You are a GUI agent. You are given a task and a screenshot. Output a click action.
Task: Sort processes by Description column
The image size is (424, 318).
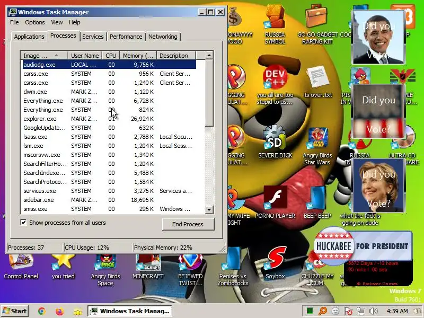coord(176,56)
